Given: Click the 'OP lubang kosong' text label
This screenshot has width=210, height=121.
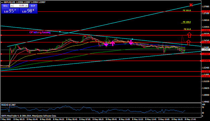Looking at the screenshot, I should tap(40, 32).
